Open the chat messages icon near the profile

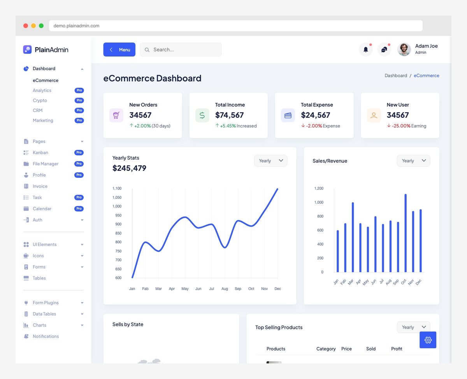pyautogui.click(x=384, y=50)
